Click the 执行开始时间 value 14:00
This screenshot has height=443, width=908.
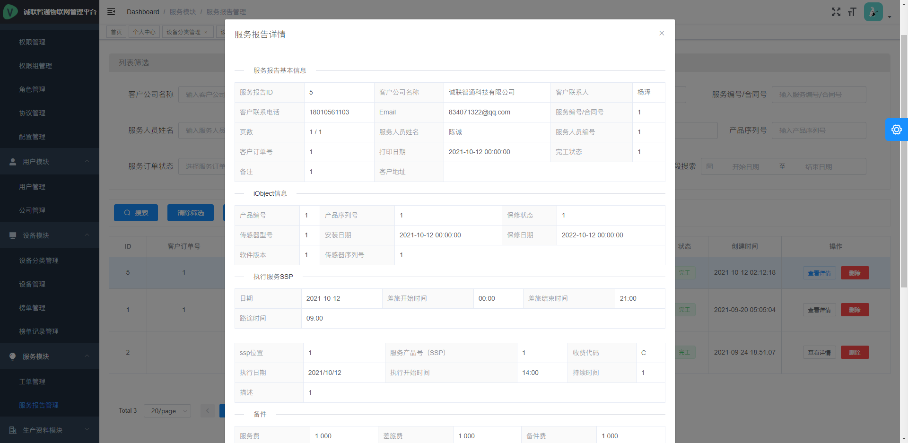530,373
